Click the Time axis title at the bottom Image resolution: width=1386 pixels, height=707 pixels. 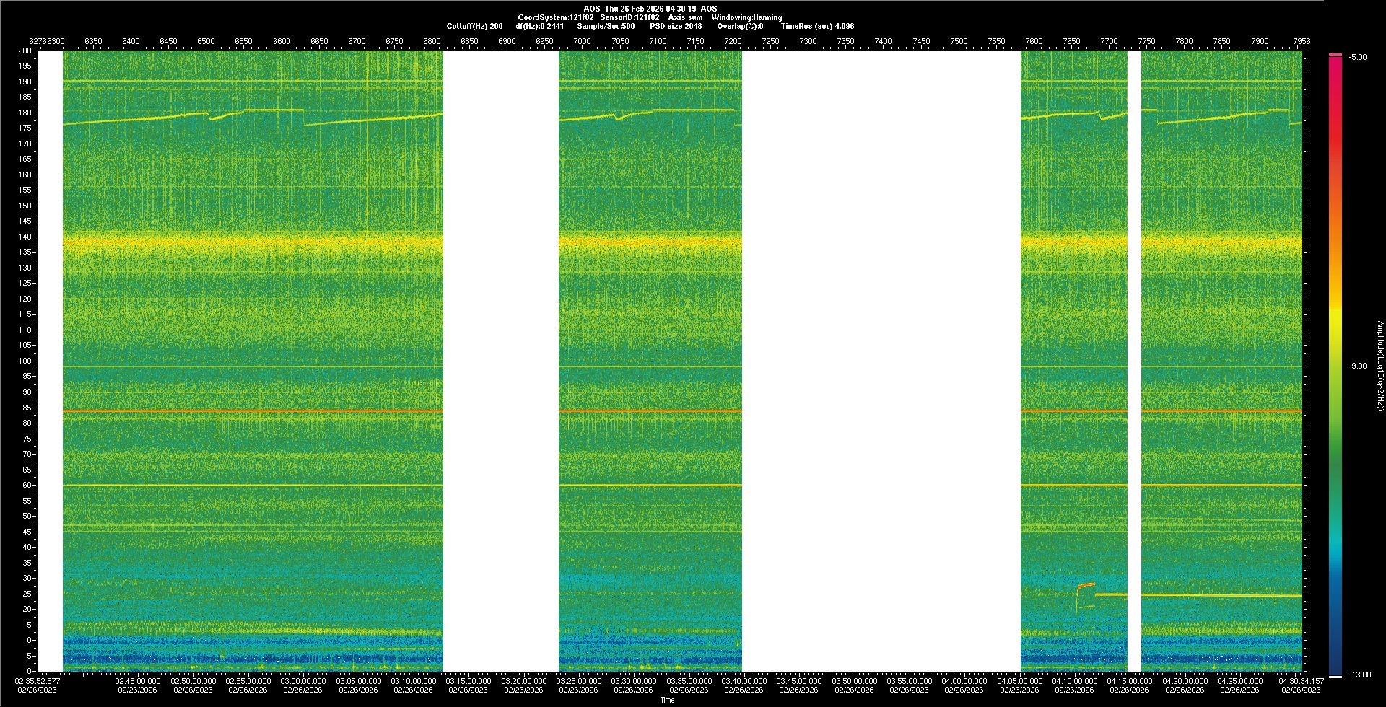point(667,700)
